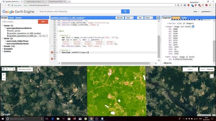Screen dimensions: 216x121
Task: Switch to the Assets tab
Action: pos(18,18)
